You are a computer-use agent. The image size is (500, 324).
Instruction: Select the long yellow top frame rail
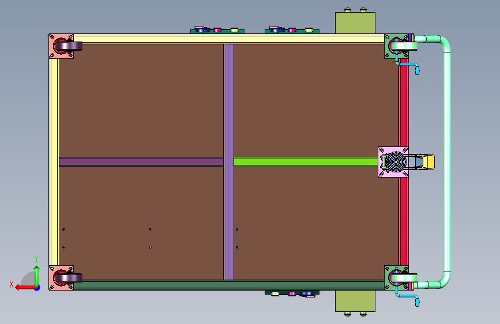228,39
